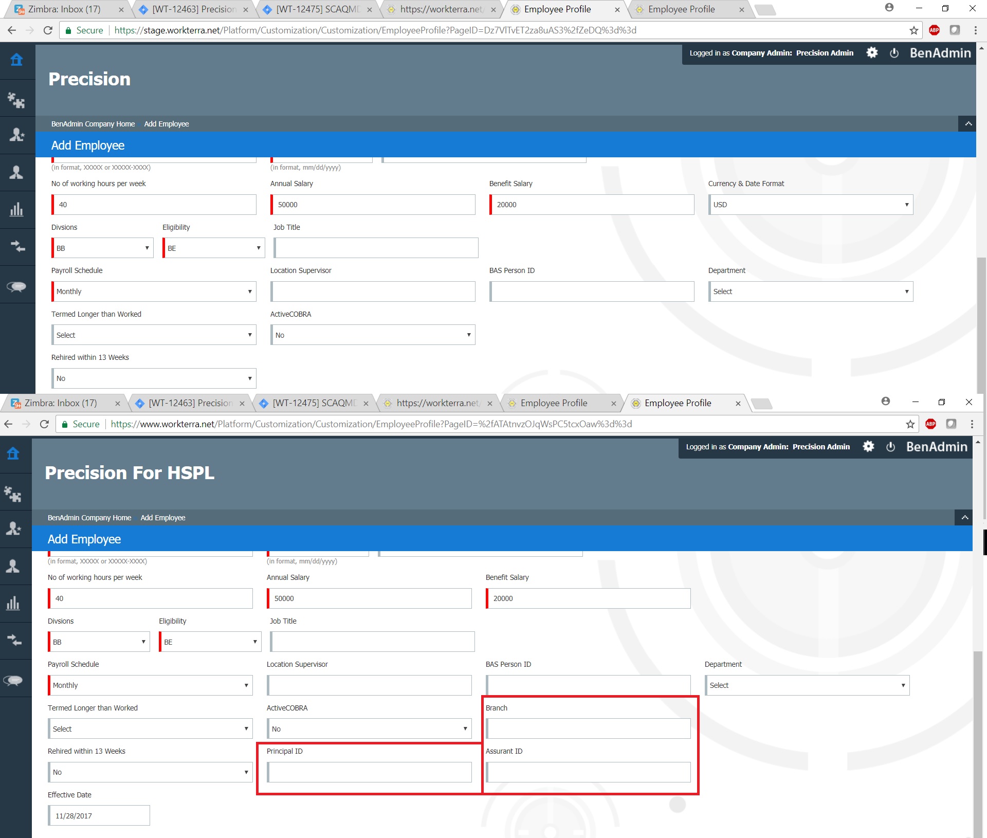Click the BenAdmin logo in the top window
987x838 pixels.
[940, 53]
